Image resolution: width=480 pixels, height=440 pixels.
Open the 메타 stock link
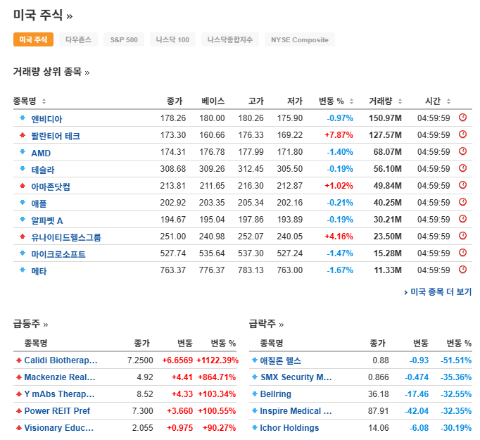tap(39, 271)
